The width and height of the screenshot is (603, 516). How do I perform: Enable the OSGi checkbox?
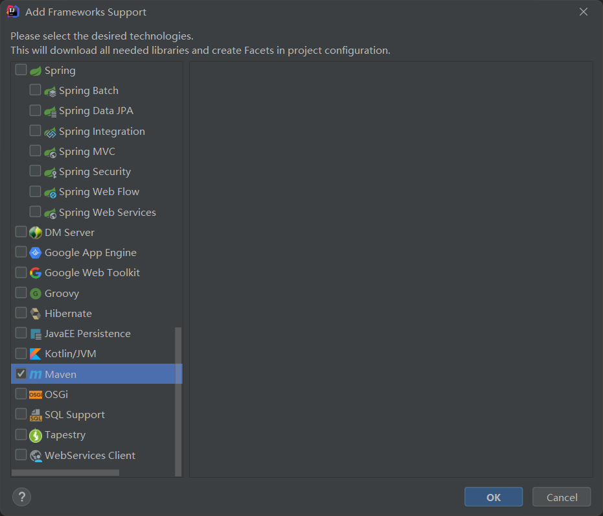coord(21,393)
